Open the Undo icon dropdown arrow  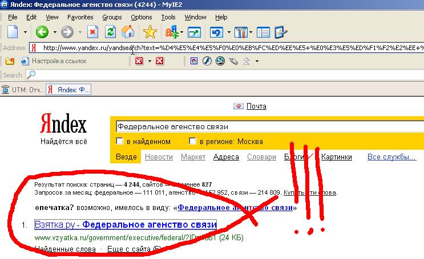(x=229, y=32)
